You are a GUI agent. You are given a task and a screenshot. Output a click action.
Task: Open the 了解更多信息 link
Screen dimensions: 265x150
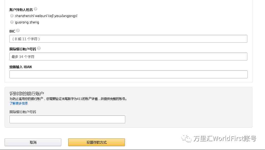pyautogui.click(x=19, y=103)
